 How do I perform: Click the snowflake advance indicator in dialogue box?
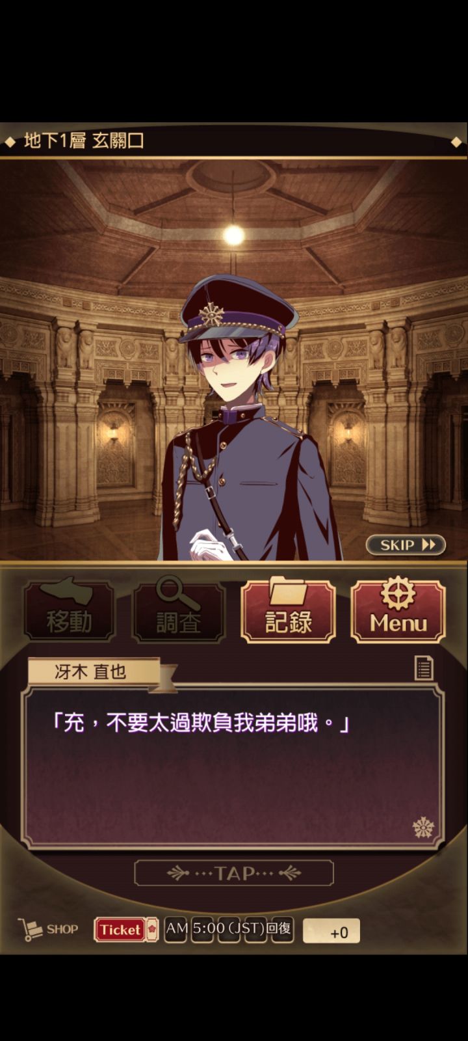(423, 828)
